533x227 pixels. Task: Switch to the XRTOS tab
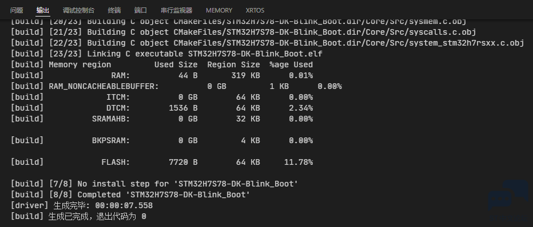coord(255,10)
